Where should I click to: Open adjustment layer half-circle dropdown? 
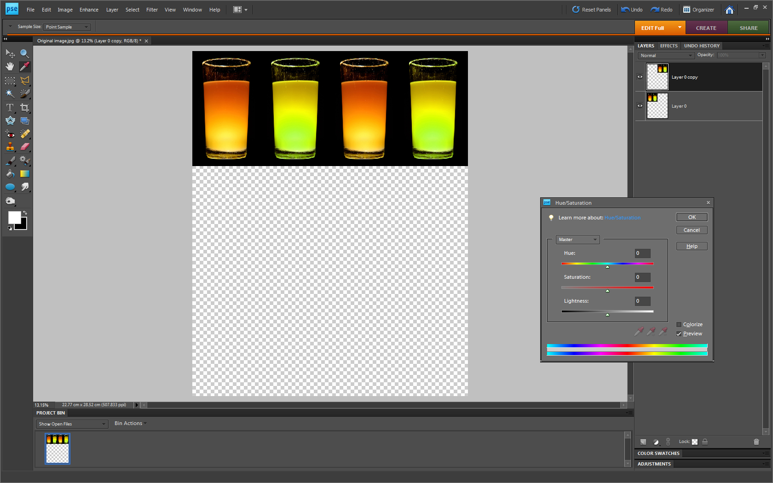(x=656, y=442)
